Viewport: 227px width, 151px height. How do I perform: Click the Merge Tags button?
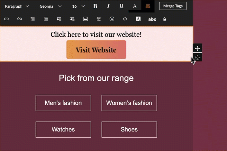[173, 6]
